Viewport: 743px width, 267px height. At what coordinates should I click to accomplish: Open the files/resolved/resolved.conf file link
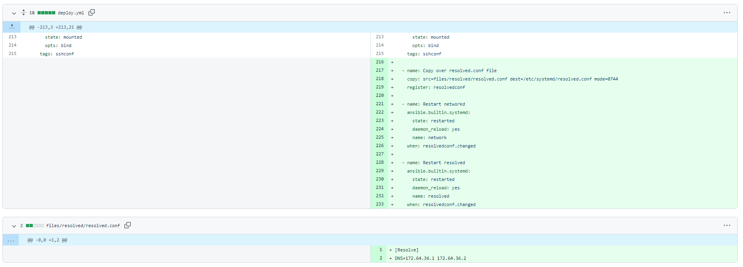coord(83,226)
